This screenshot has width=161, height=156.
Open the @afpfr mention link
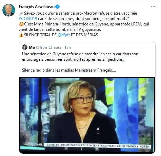pos(64,35)
